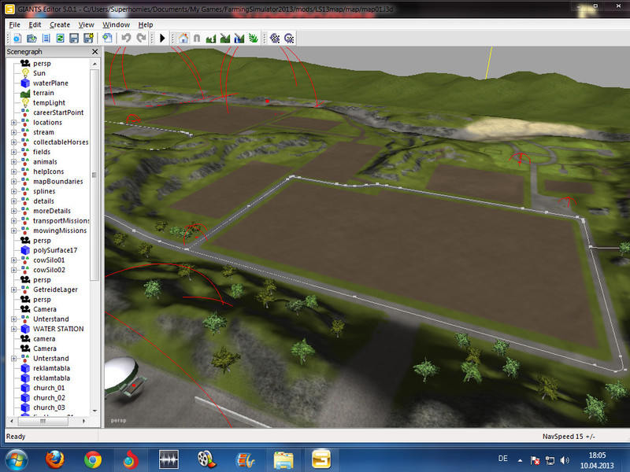
Task: Click the Import document toolbar icon
Action: 107,38
